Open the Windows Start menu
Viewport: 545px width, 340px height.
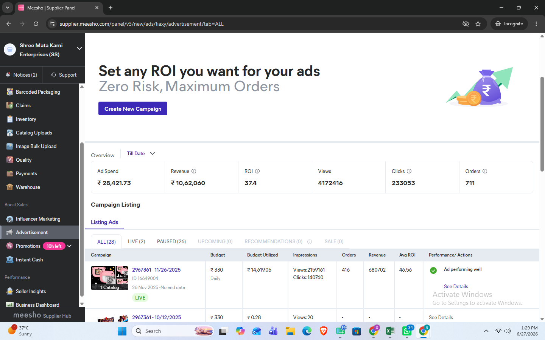[122, 331]
